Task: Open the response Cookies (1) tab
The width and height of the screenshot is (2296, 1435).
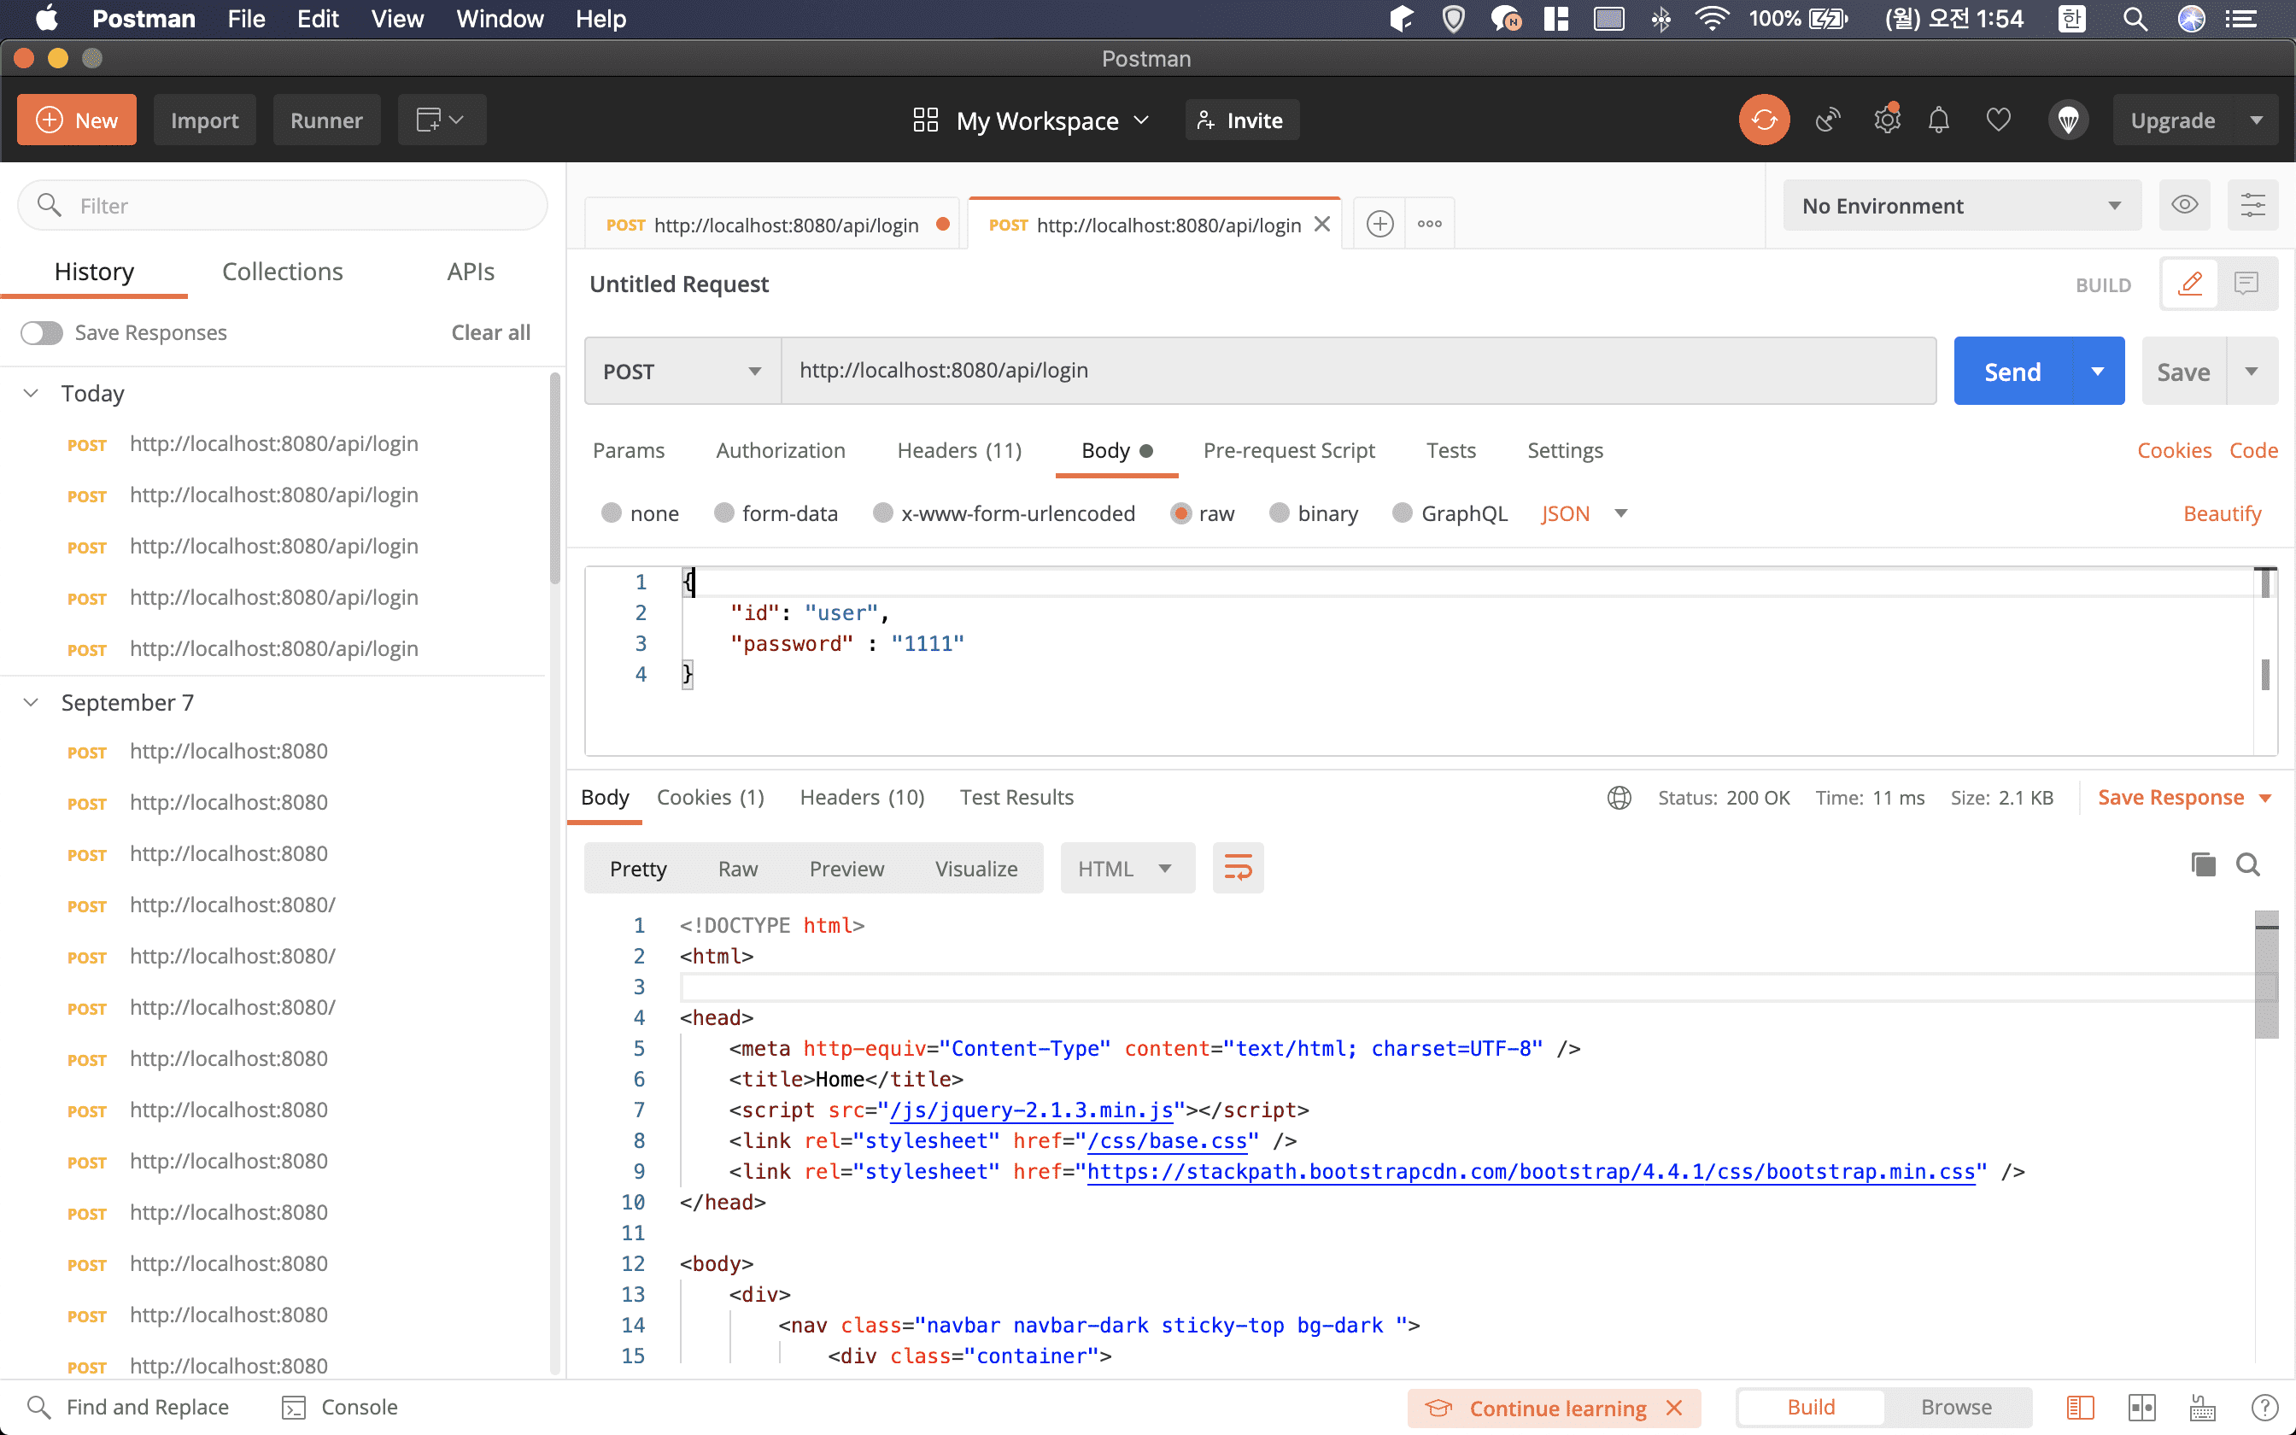Action: coord(710,797)
